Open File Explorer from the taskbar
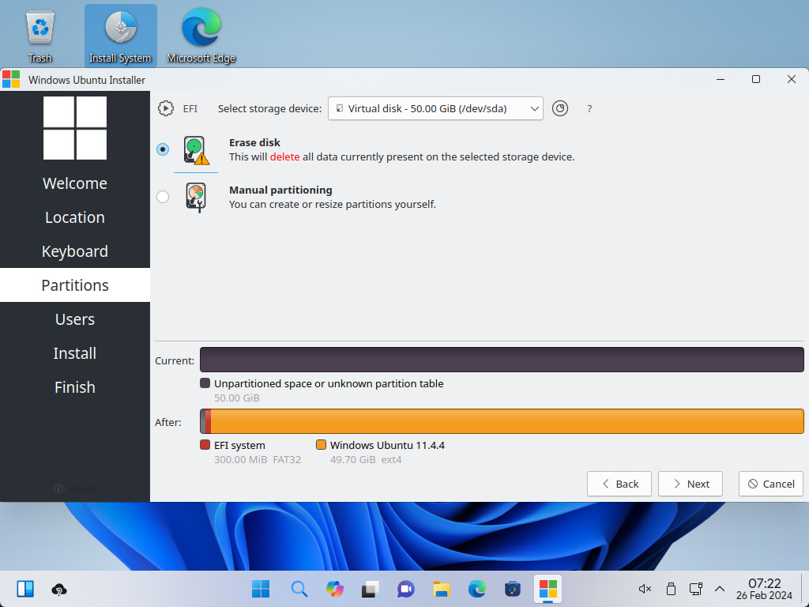 coord(441,589)
